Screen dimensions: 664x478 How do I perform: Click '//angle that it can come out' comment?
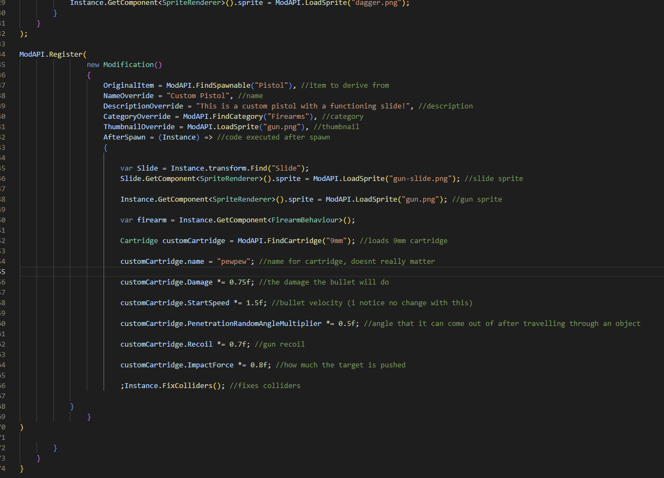(502, 323)
